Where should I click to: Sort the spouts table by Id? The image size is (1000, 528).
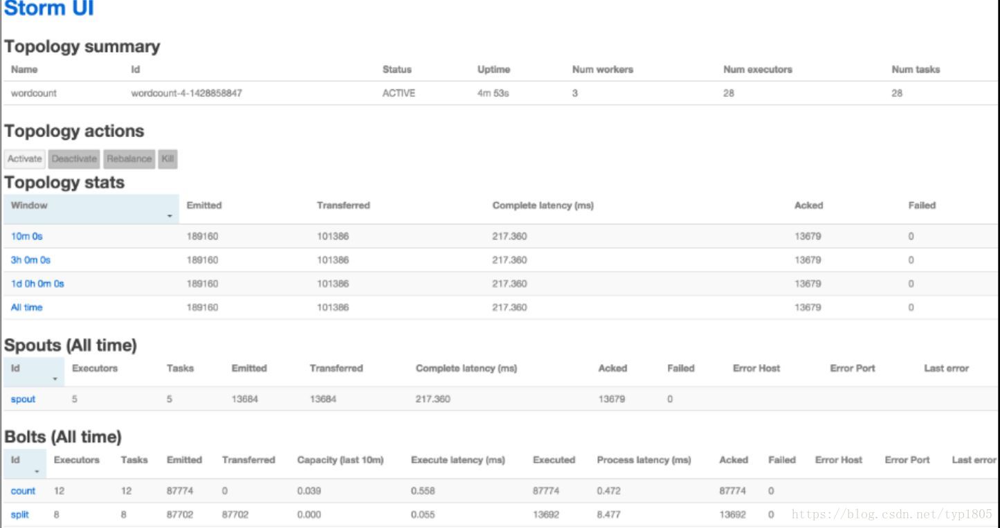pos(33,372)
